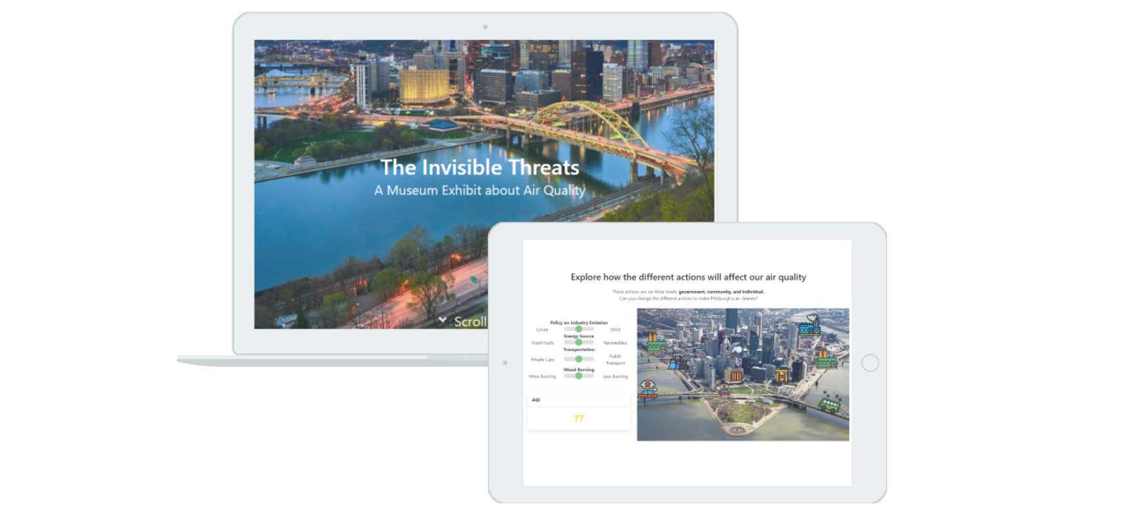Image resolution: width=1133 pixels, height=515 pixels.
Task: Click the 'More Burning' label
Action: click(x=542, y=377)
